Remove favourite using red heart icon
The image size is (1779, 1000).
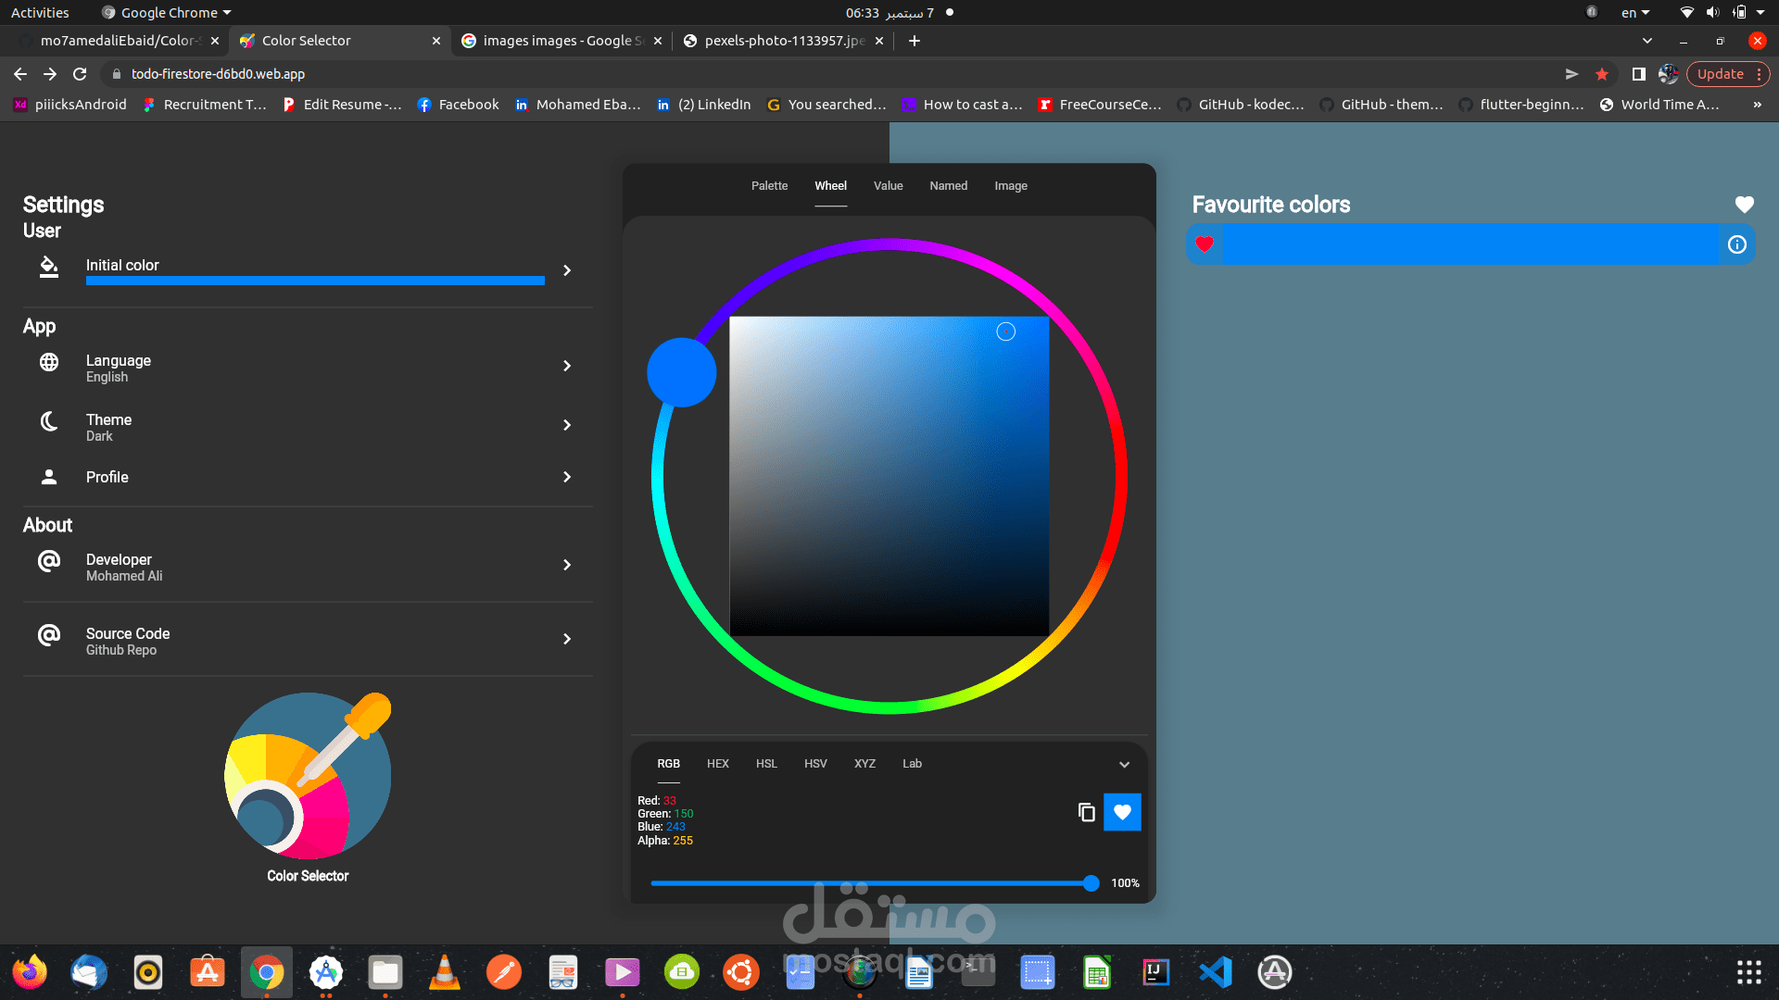1204,244
